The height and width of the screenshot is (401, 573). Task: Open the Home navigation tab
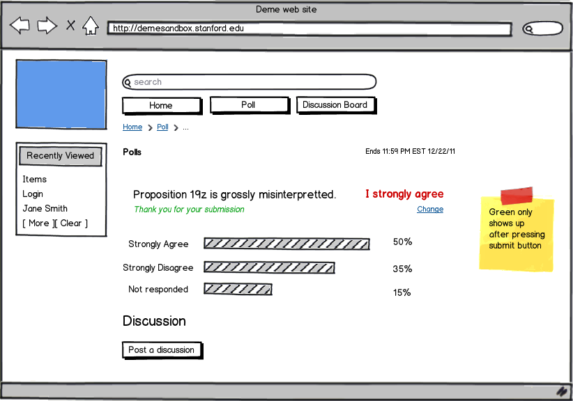coord(161,106)
